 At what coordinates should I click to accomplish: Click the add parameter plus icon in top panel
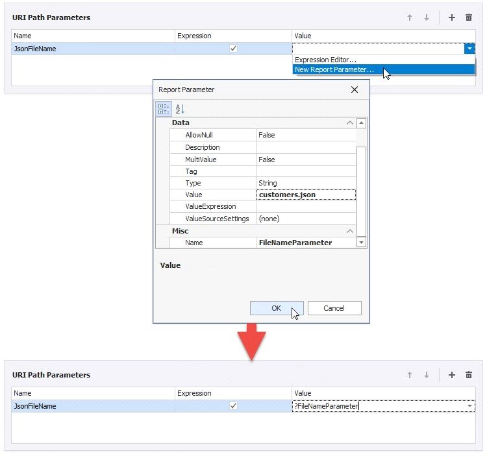point(452,18)
